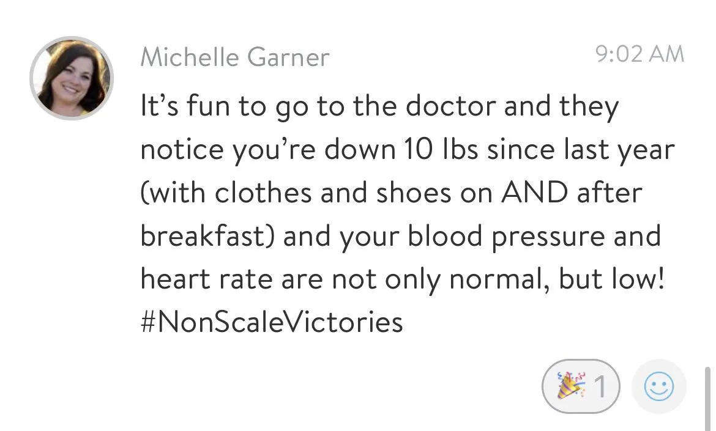The height and width of the screenshot is (431, 716).
Task: Click the reaction count number 1
Action: coord(601,387)
